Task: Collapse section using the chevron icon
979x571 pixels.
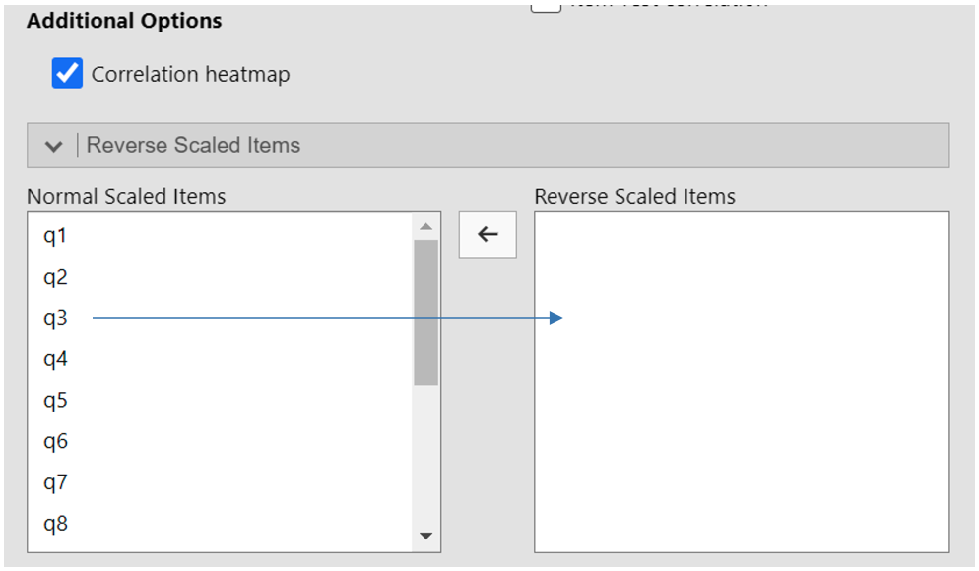Action: [x=54, y=146]
